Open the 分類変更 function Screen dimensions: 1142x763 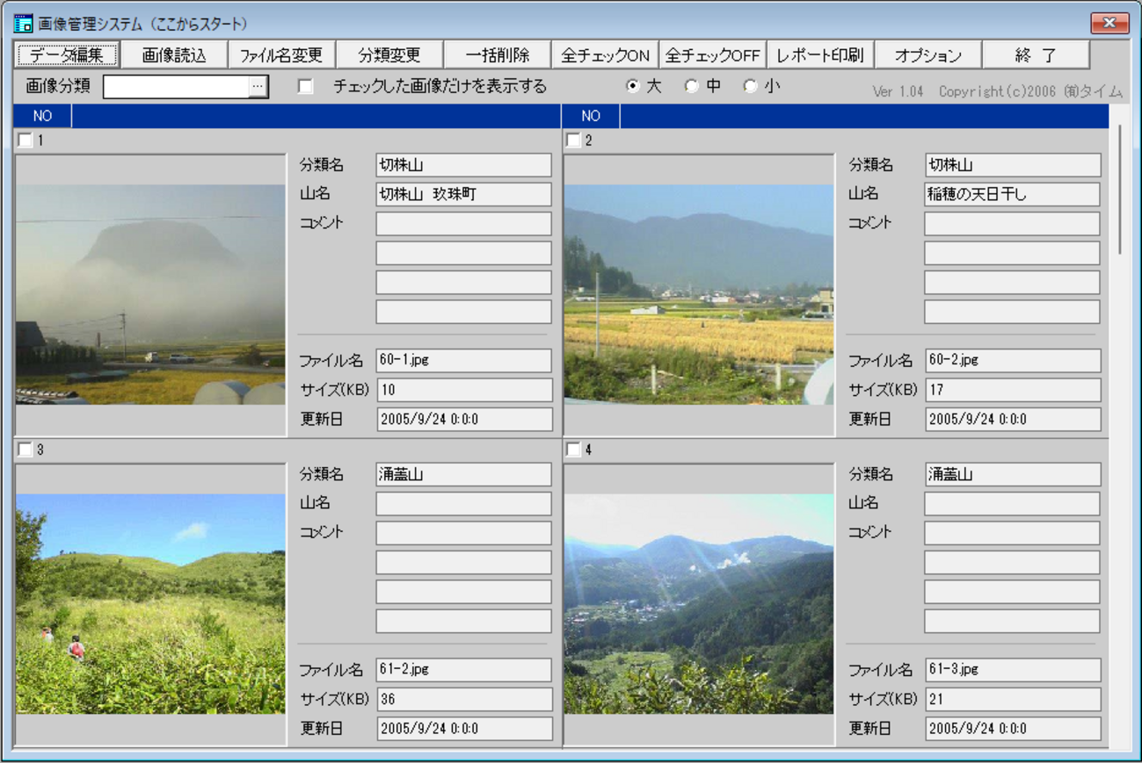pos(389,54)
